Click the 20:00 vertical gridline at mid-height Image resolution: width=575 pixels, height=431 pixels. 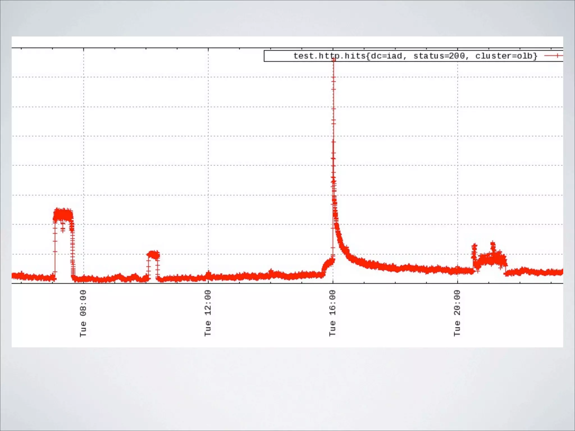(x=457, y=166)
